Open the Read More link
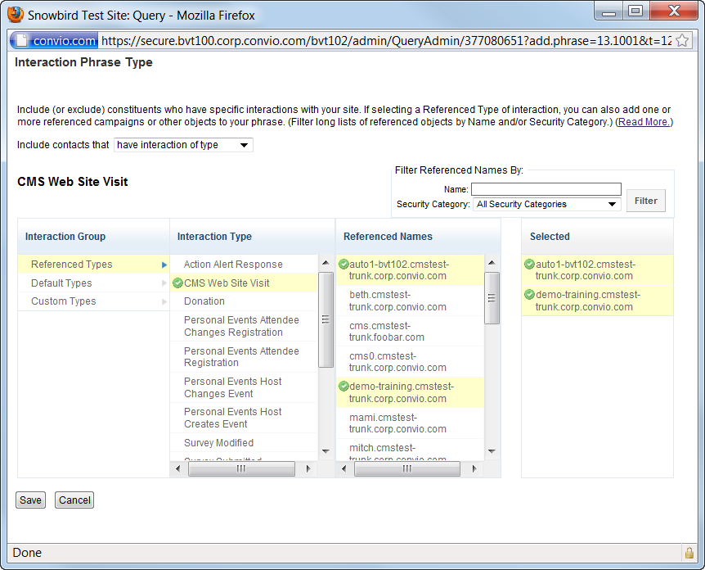The image size is (705, 570). click(644, 121)
